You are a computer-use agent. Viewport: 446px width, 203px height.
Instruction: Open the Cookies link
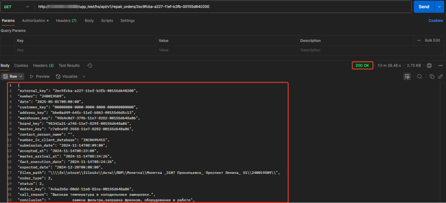pyautogui.click(x=436, y=20)
